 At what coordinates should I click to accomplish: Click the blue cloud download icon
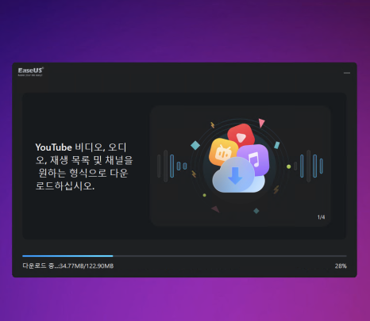(x=238, y=175)
